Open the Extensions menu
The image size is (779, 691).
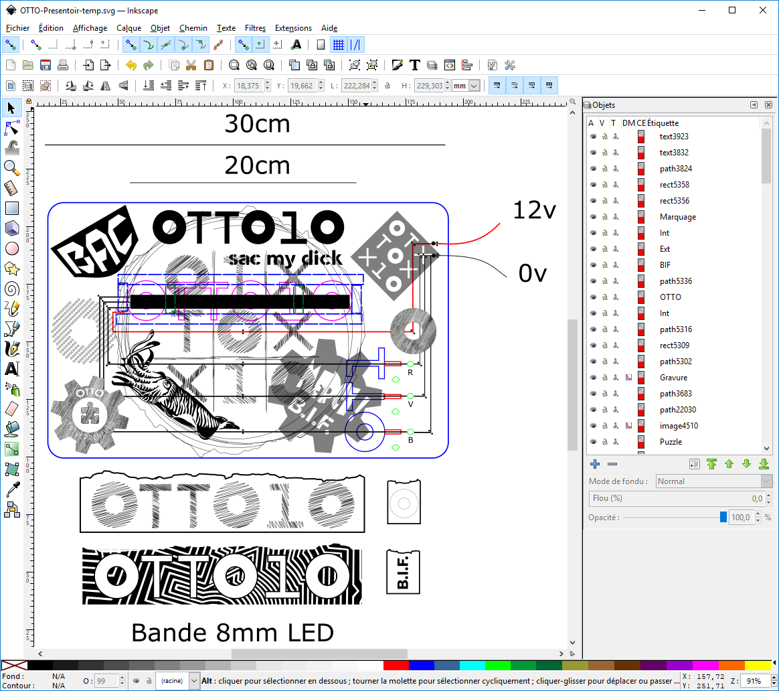(x=293, y=28)
